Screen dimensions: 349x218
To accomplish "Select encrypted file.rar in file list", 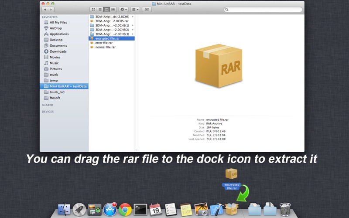I will (112, 38).
